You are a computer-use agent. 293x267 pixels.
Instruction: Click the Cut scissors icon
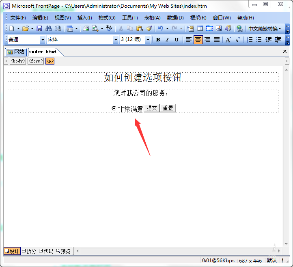121,28
